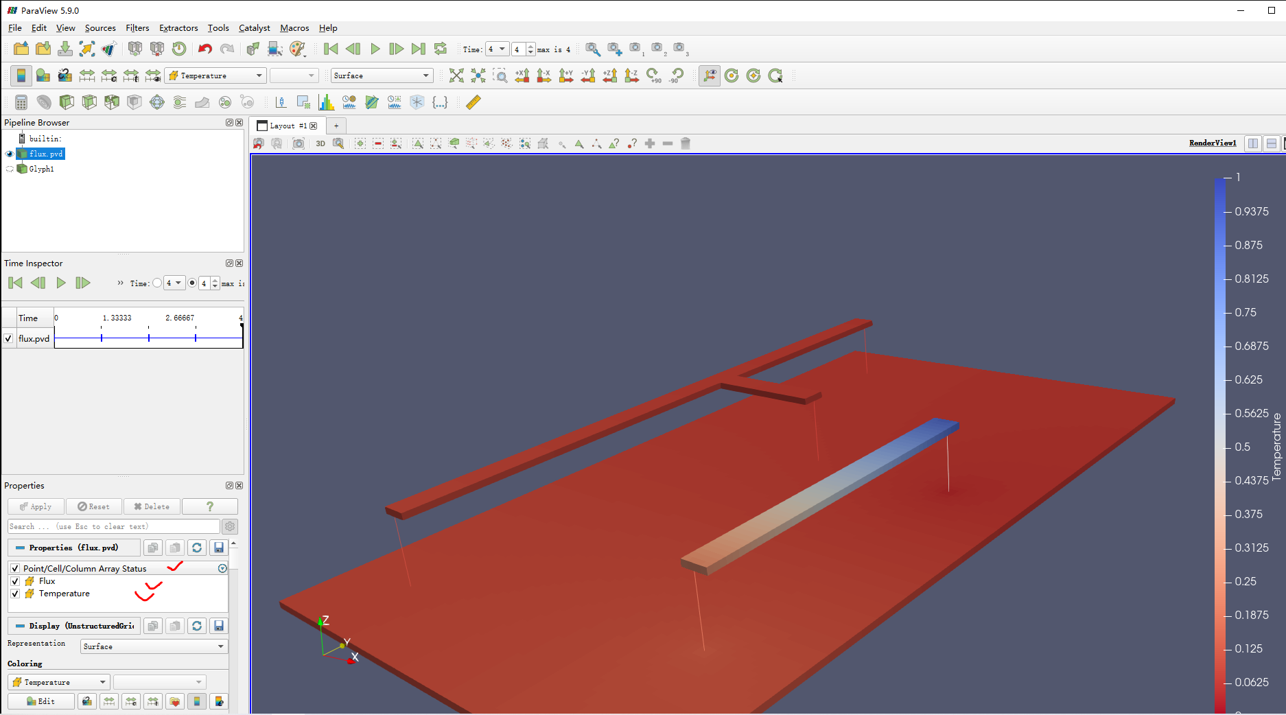Click Rescale to data range icon
This screenshot has height=715, width=1286.
point(87,75)
